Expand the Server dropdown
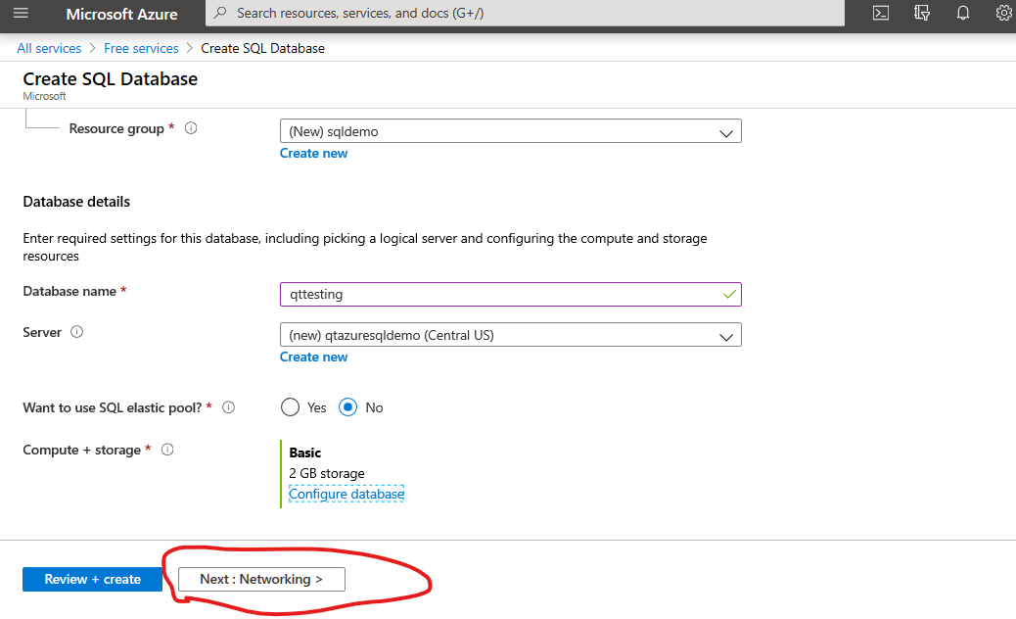 [511, 335]
